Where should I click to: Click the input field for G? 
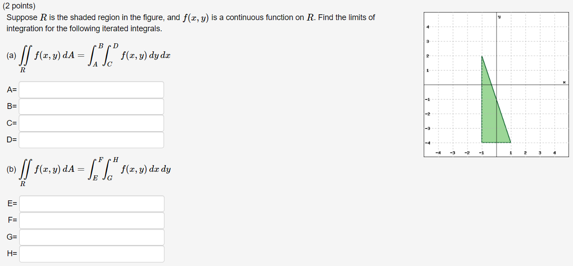pos(91,237)
